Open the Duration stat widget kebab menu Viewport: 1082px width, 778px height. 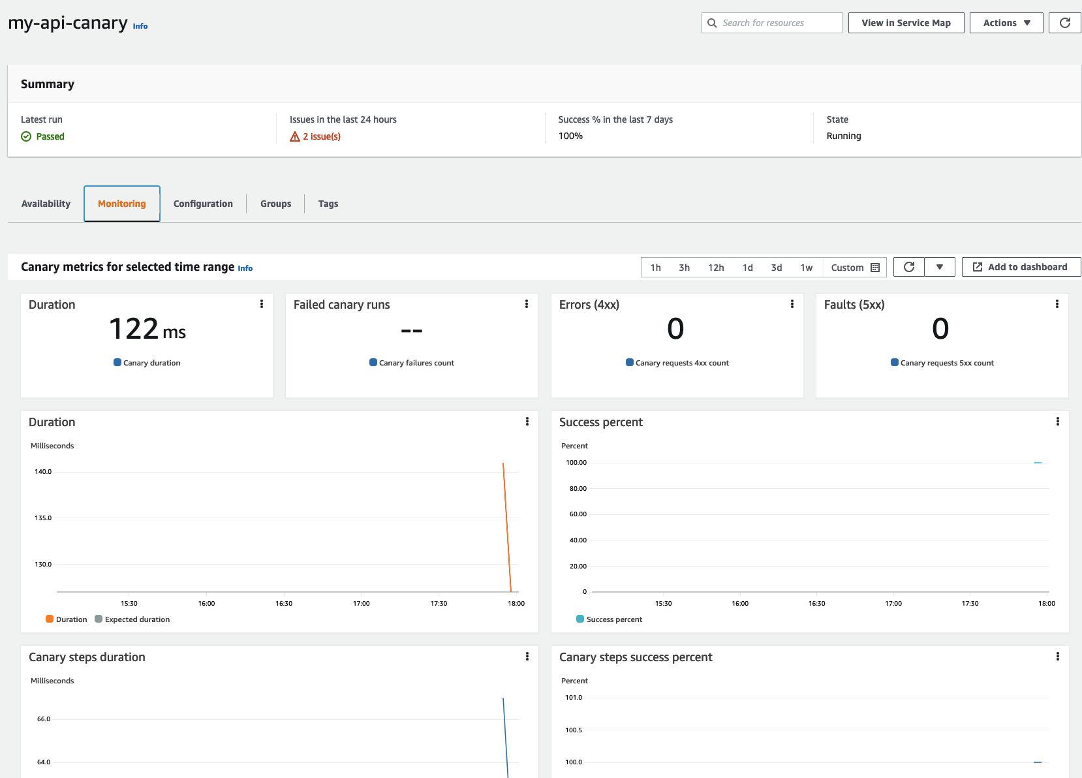262,304
